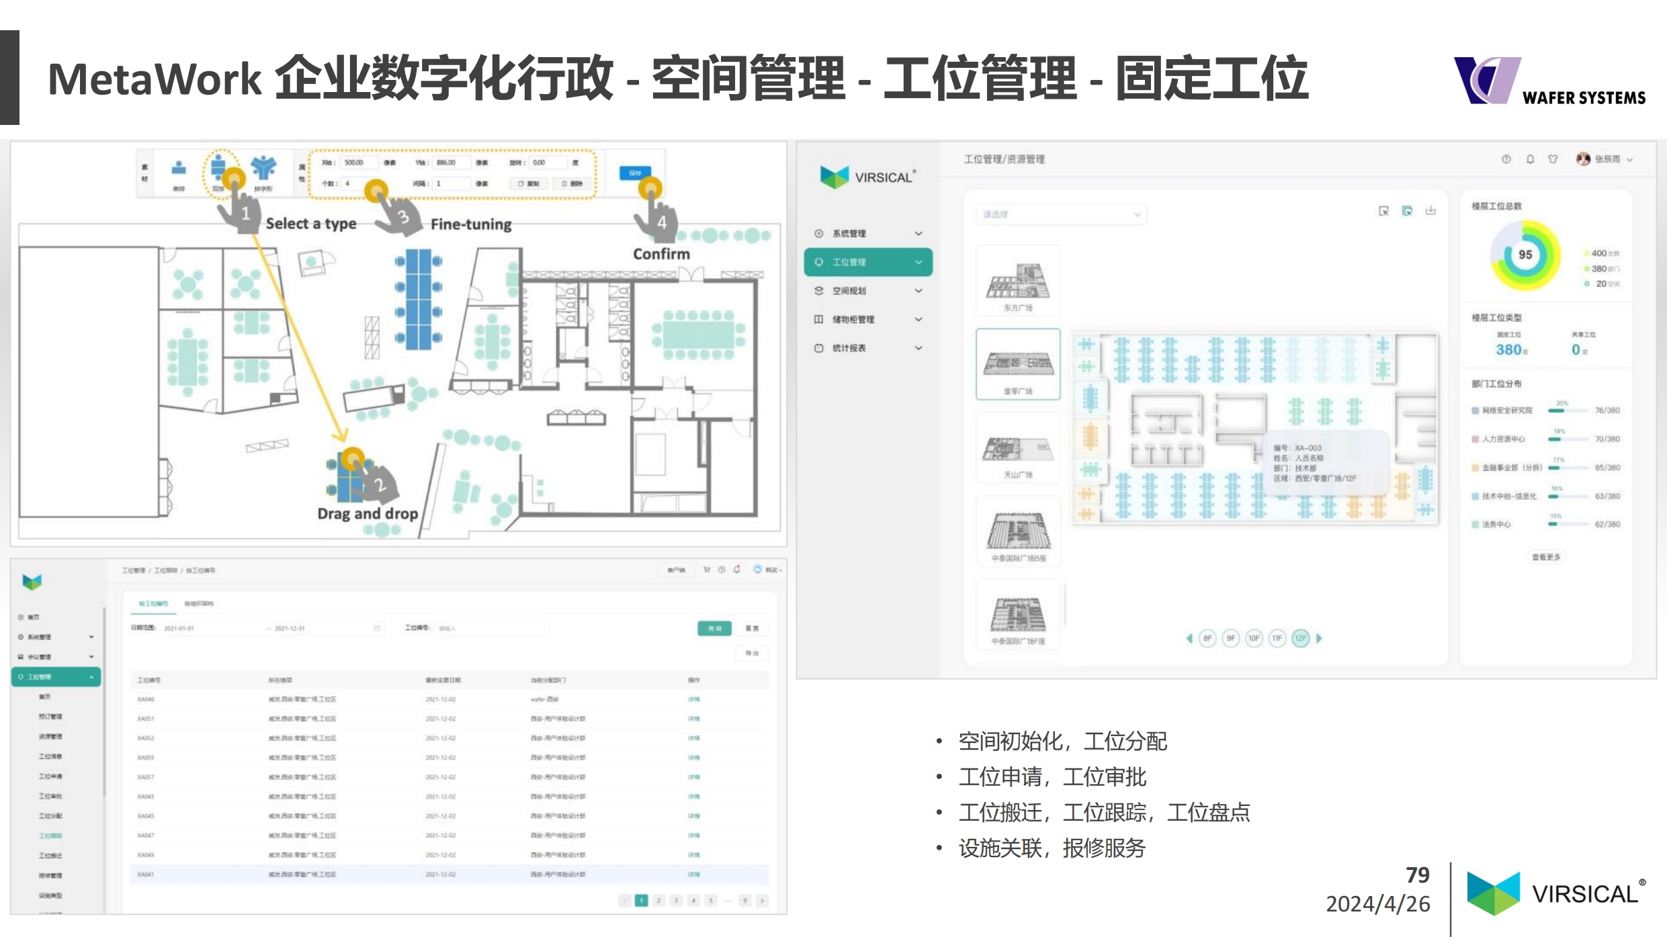1667x937 pixels.
Task: Click the help icon in the table window header
Action: click(x=722, y=570)
